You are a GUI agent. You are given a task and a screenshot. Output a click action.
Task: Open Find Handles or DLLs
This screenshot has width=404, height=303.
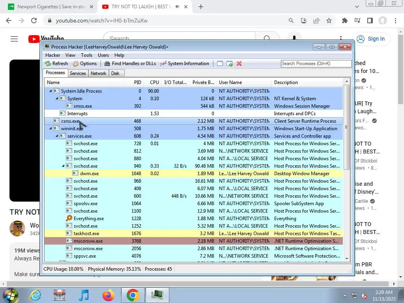tap(130, 64)
